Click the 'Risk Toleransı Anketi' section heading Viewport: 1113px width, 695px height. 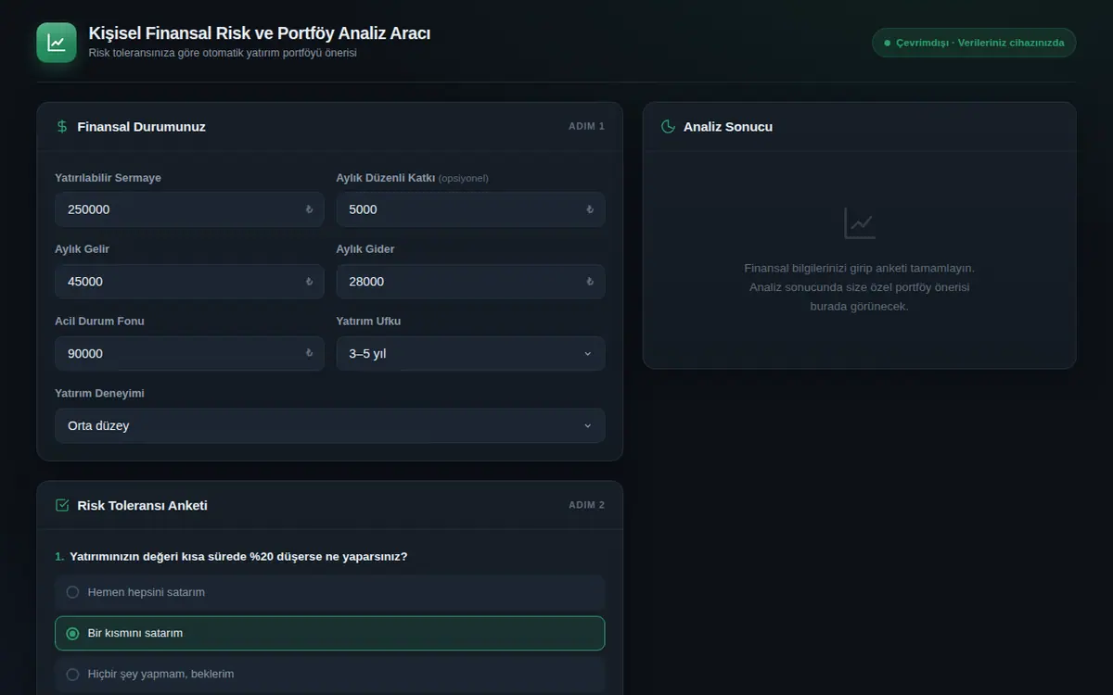click(143, 506)
